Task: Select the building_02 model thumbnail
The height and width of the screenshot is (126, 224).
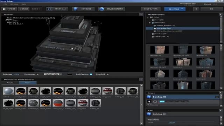Action: [x=160, y=73]
